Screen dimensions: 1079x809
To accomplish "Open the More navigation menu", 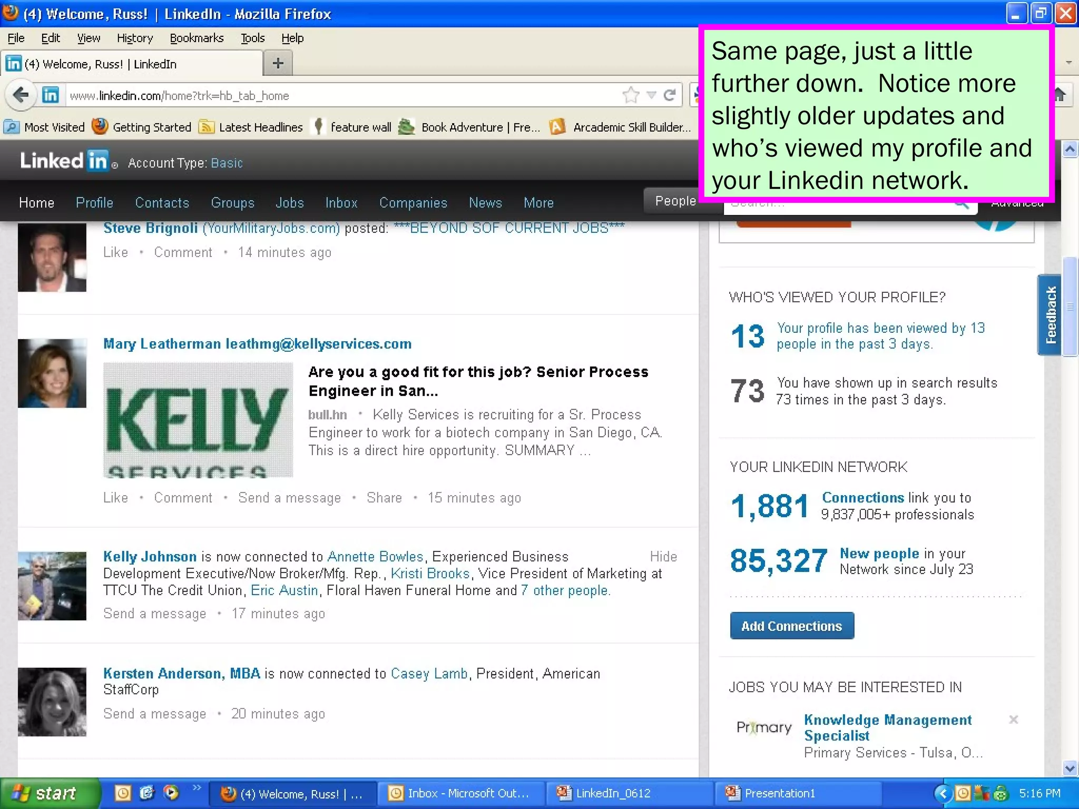I will [538, 203].
